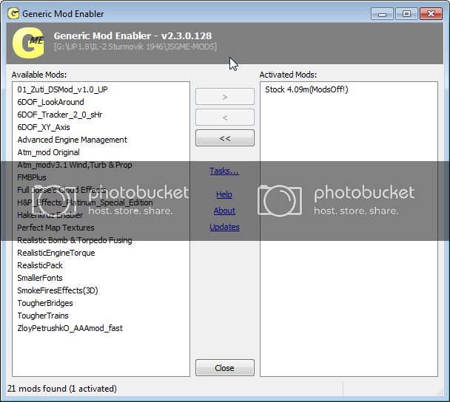Close window with red X button
The image size is (450, 402).
click(x=431, y=14)
